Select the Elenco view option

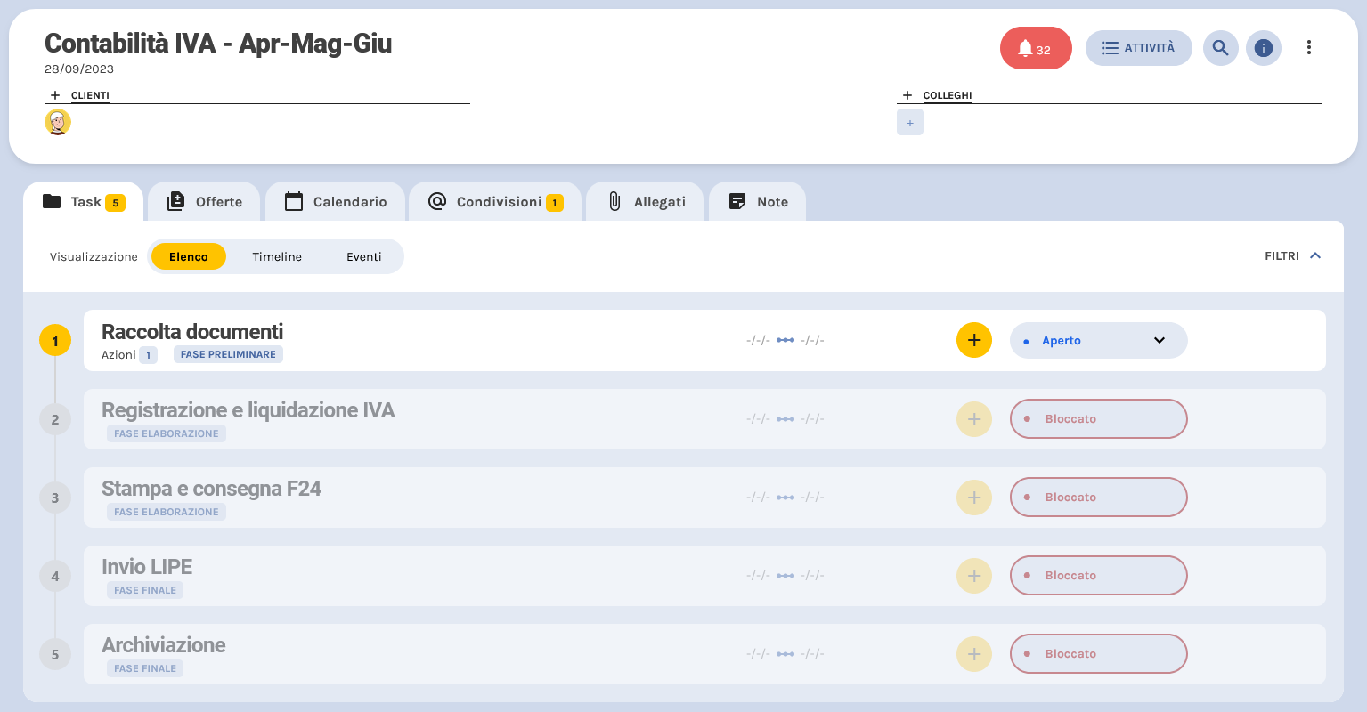[x=189, y=256]
